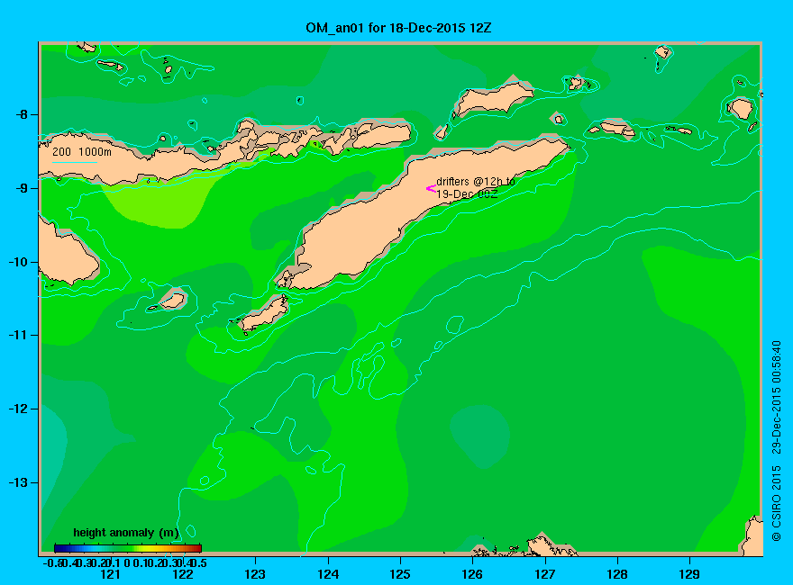The height and width of the screenshot is (585, 793).
Task: Click the -11 latitude axis label
Action: [18, 335]
